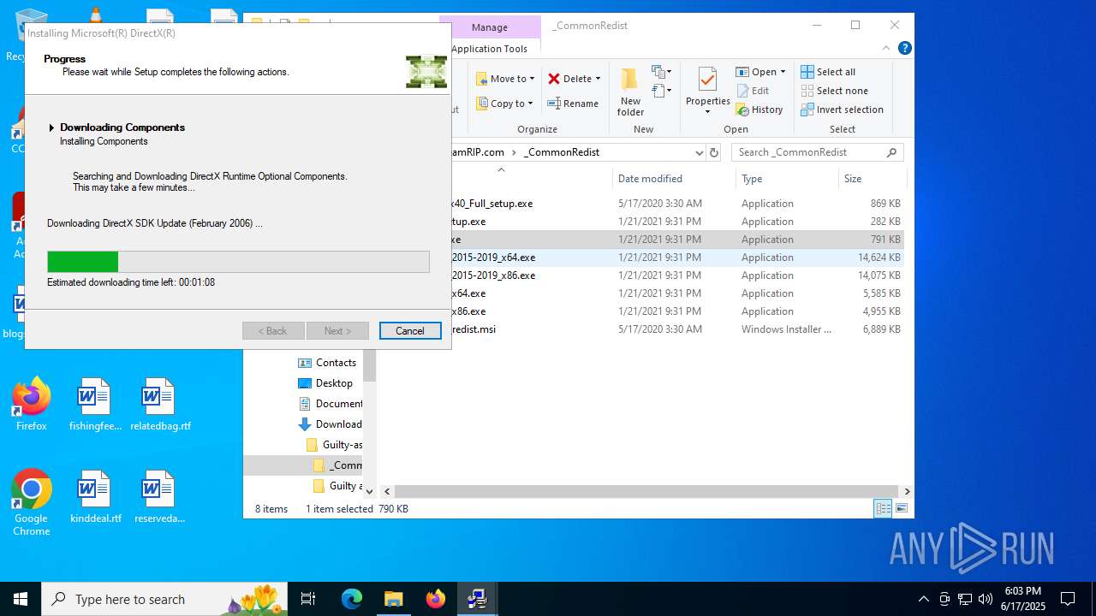Expand the Delete dropdown arrow
The width and height of the screenshot is (1096, 616).
(x=598, y=79)
